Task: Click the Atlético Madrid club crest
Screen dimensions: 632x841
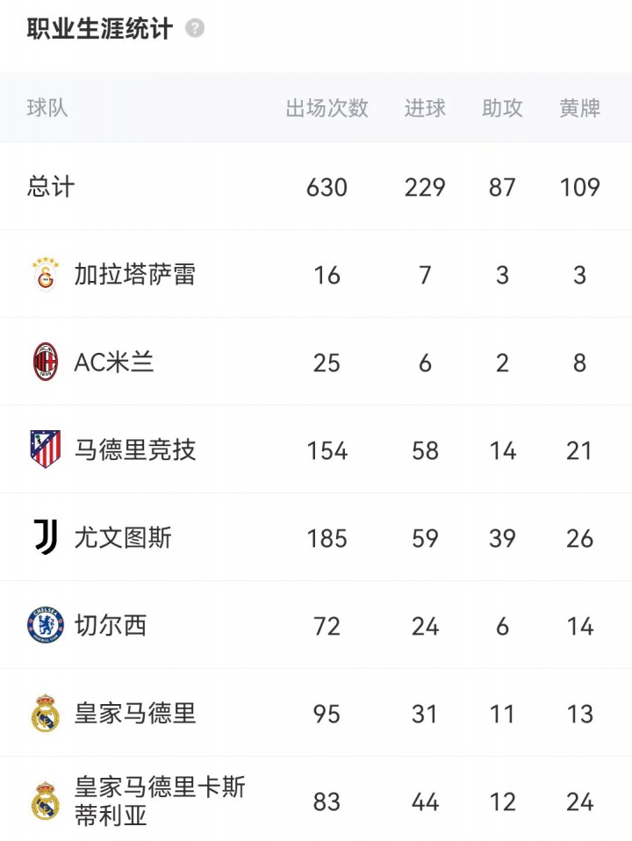Action: pyautogui.click(x=45, y=449)
